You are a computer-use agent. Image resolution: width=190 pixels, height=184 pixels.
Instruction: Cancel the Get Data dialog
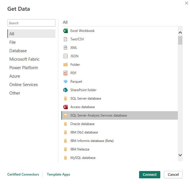tap(173, 175)
